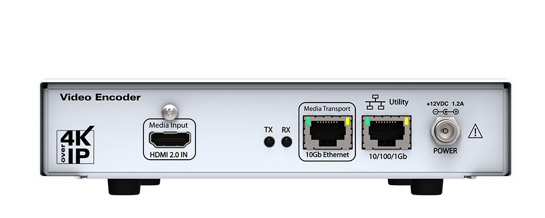Click the DC polarity symbol under +12VDC
This screenshot has width=545, height=218.
pyautogui.click(x=446, y=112)
